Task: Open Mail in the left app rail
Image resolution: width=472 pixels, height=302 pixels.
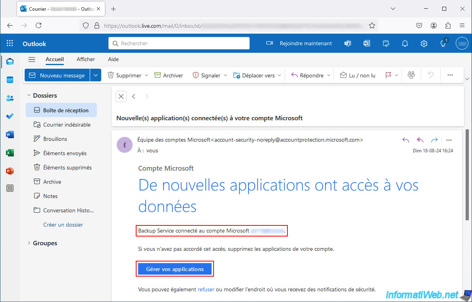Action: [x=10, y=62]
